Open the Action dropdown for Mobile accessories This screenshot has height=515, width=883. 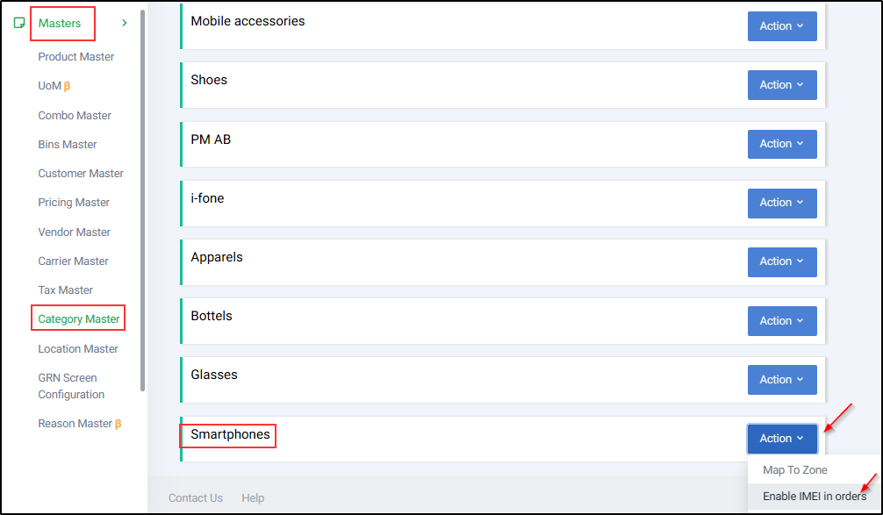point(782,26)
